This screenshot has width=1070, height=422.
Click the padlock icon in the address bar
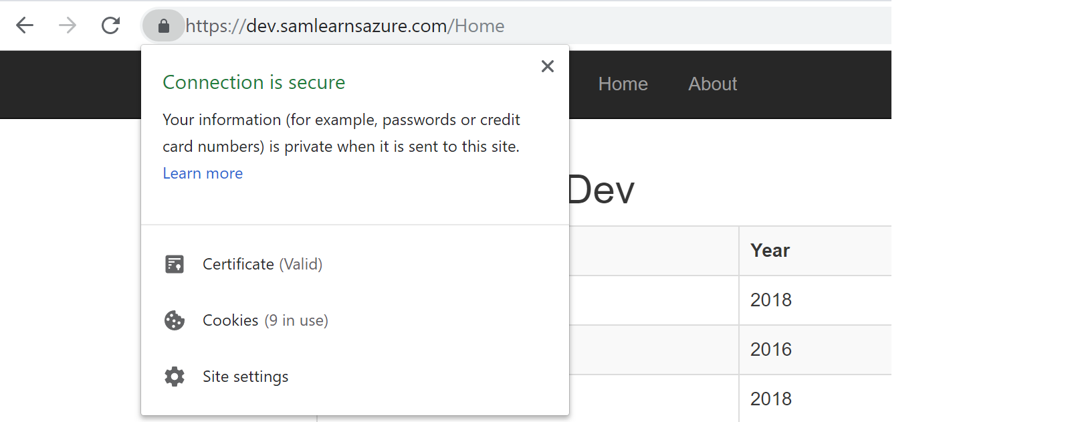[163, 26]
